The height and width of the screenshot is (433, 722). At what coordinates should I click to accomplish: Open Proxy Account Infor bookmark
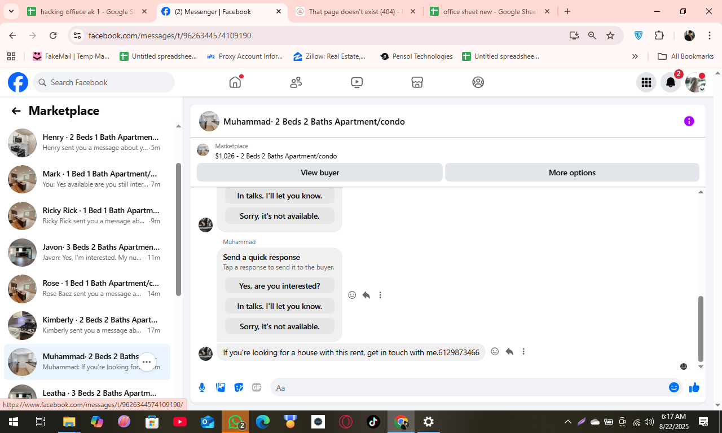tap(245, 56)
